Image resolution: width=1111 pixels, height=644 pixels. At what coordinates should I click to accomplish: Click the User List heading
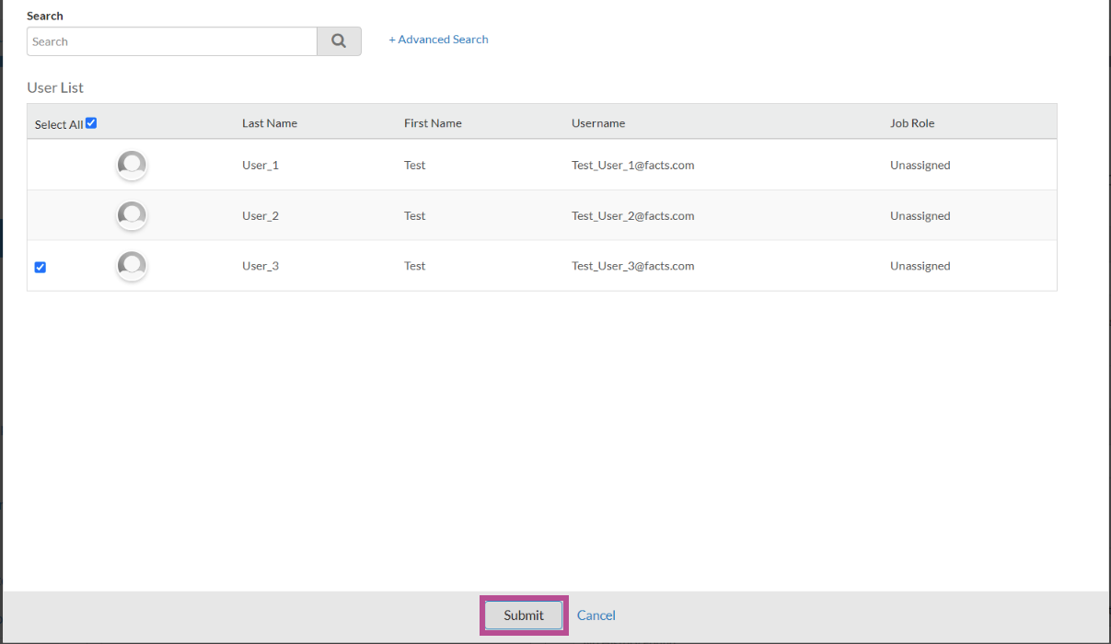click(55, 87)
